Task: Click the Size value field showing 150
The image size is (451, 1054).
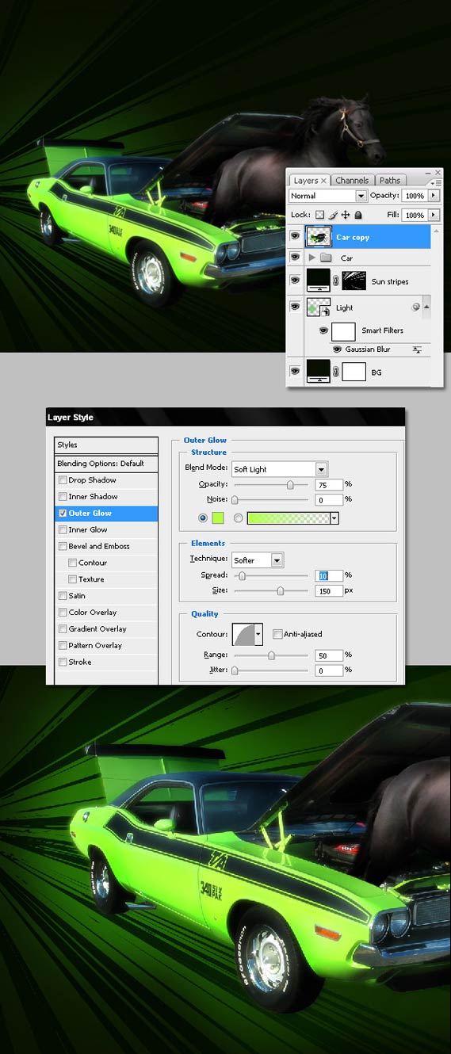Action: click(329, 591)
